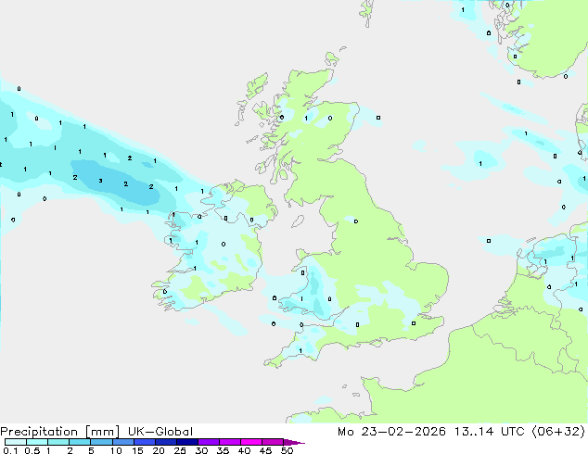Select the 2–5 mm legend color swatch
This screenshot has height=454, width=588.
(x=80, y=442)
